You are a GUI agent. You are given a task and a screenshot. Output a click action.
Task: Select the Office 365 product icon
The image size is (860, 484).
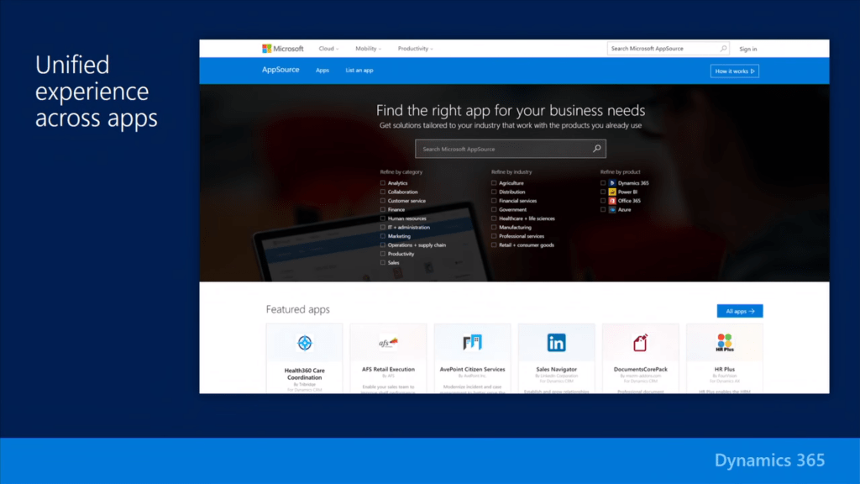(613, 201)
